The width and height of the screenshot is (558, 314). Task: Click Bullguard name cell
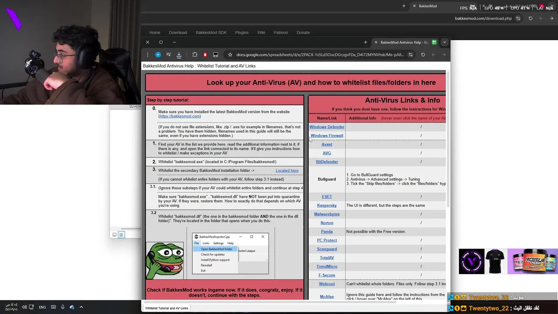pos(327,179)
